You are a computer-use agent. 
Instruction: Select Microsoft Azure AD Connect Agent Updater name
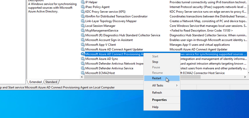click(x=114, y=49)
